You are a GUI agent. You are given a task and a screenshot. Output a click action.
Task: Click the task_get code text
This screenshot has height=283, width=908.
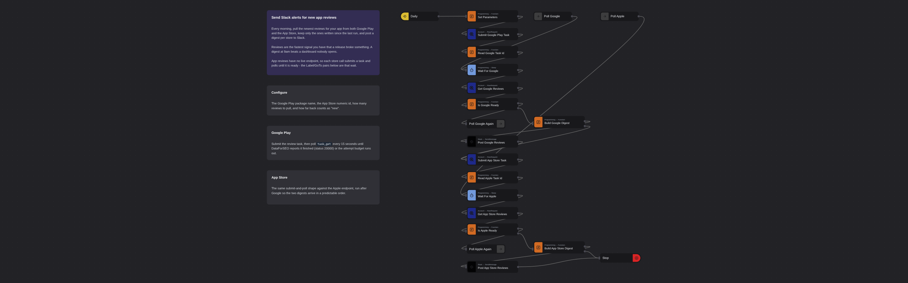[x=324, y=144]
